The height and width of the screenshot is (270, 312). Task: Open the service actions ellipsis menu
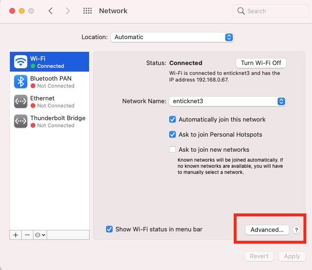tap(40, 235)
